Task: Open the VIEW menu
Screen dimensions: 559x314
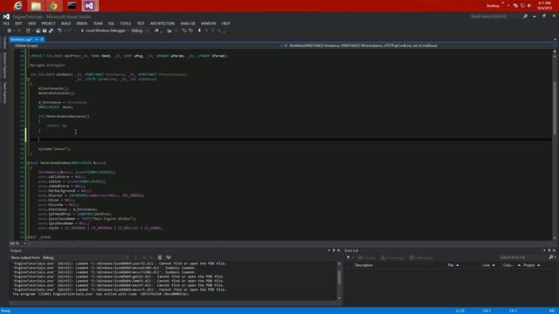Action: (x=31, y=24)
